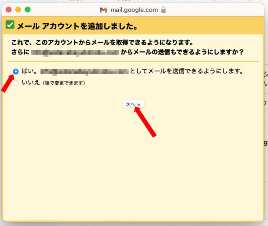
Task: Click the blurred email address in the はい option
Action: tap(84, 71)
